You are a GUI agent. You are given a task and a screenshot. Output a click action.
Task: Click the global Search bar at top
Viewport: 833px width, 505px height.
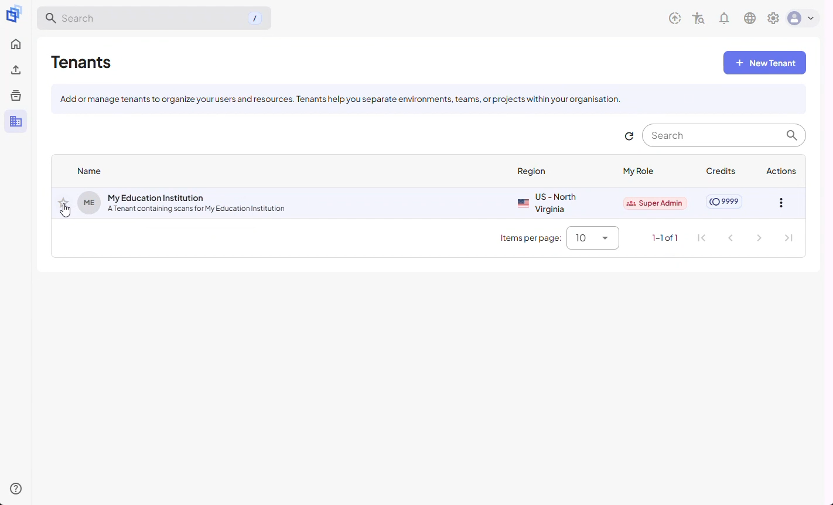pos(154,19)
